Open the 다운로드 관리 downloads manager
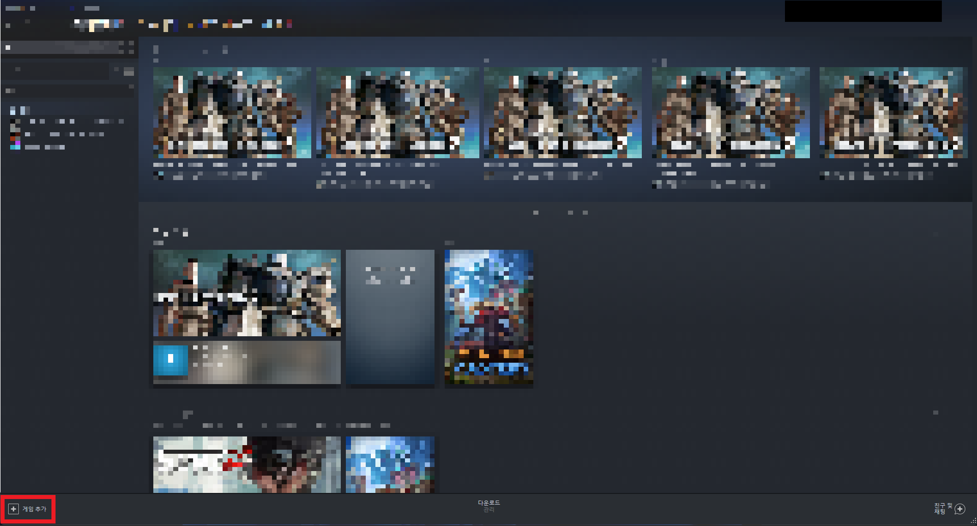Screen dimensions: 977x526 pos(488,506)
